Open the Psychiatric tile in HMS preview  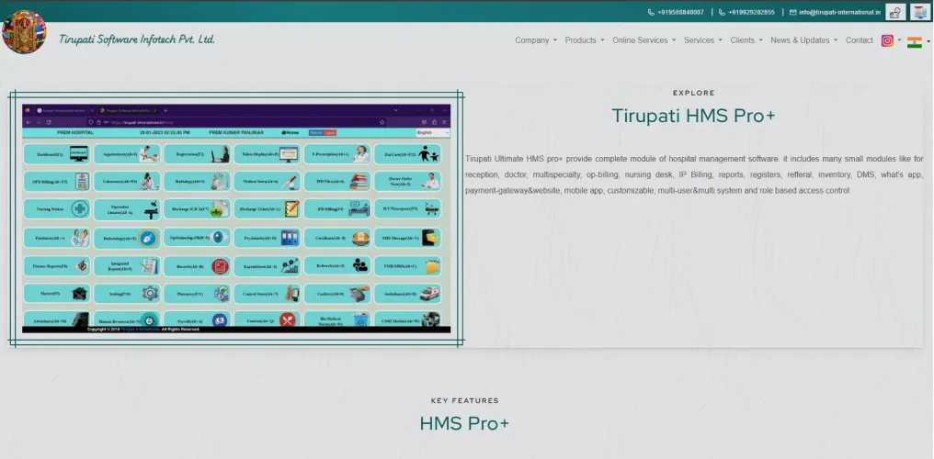(267, 238)
